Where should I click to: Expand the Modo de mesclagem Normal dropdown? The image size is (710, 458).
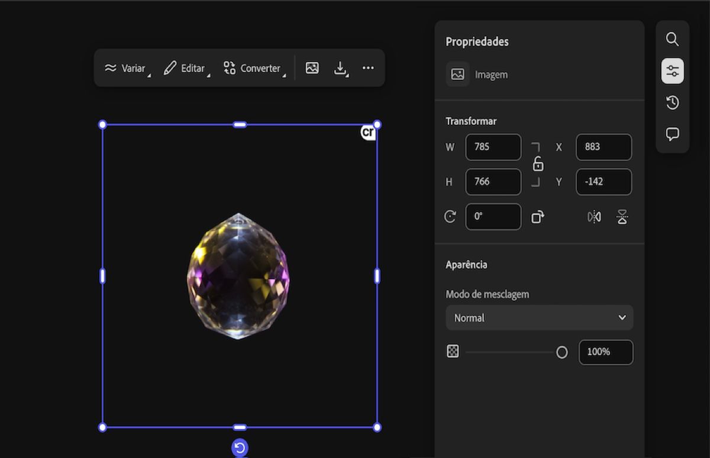539,317
